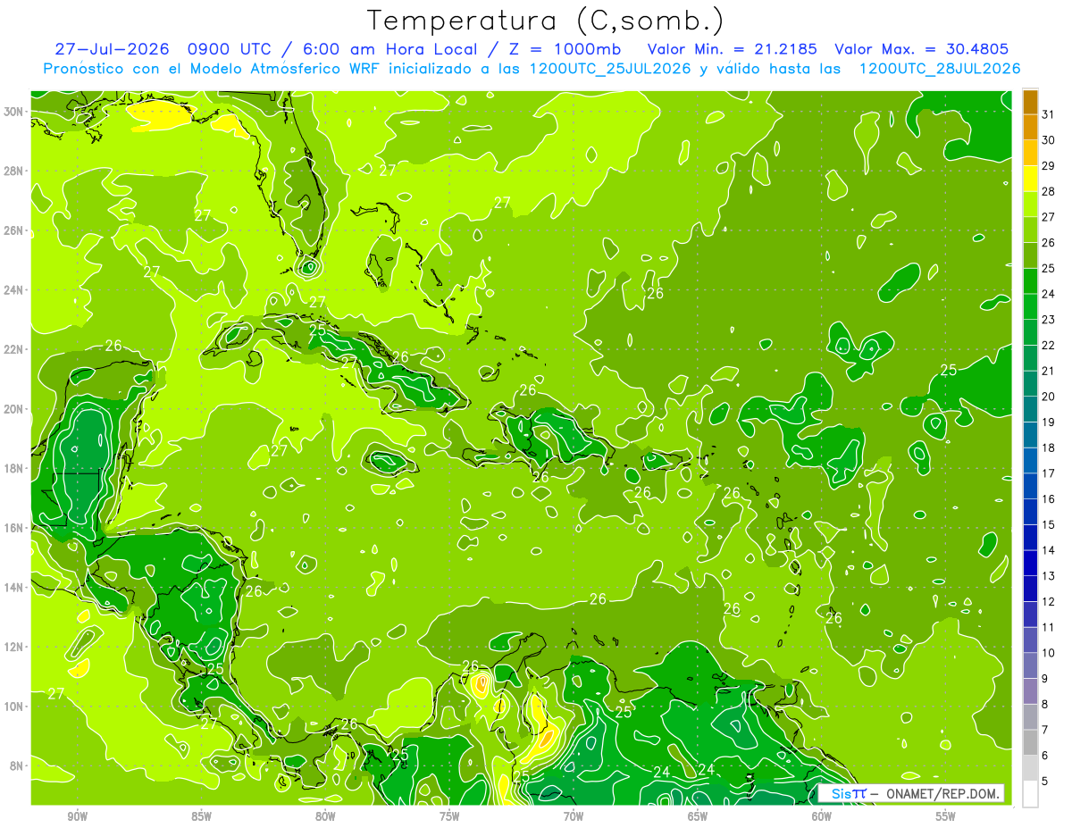Click the white color bar swatch below 5
This screenshot has width=1072, height=828.
(1031, 794)
